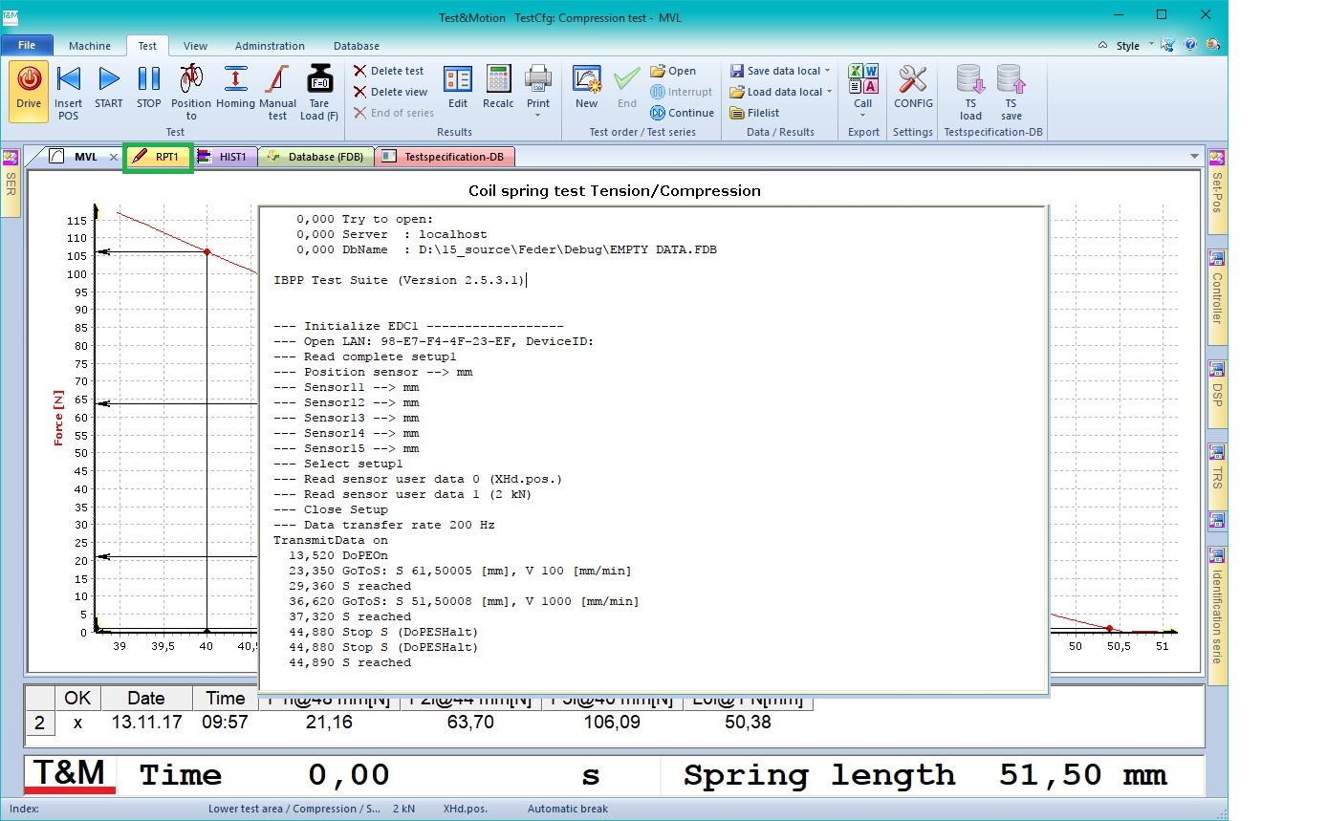Select result row number 2
This screenshot has width=1326, height=821.
click(39, 723)
